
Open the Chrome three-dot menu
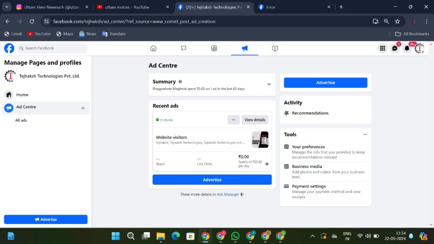pyautogui.click(x=426, y=21)
